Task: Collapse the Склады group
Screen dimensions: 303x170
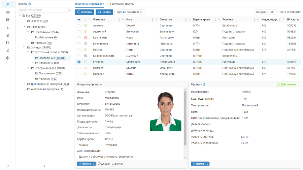Action: [x=24, y=47]
